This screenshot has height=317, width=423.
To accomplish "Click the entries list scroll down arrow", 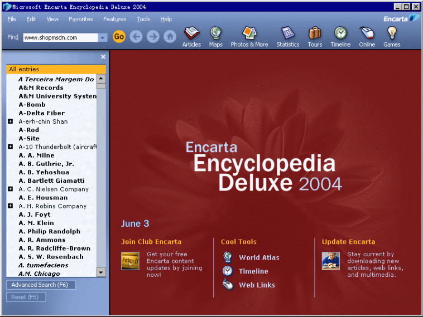I will (x=101, y=272).
